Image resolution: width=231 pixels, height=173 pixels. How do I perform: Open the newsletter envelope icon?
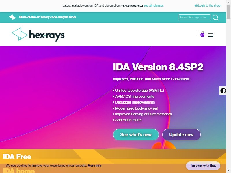coord(200,33)
